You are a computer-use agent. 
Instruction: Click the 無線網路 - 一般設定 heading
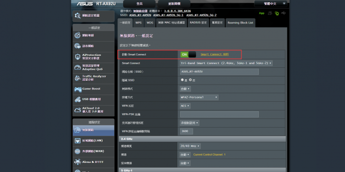[x=137, y=36]
